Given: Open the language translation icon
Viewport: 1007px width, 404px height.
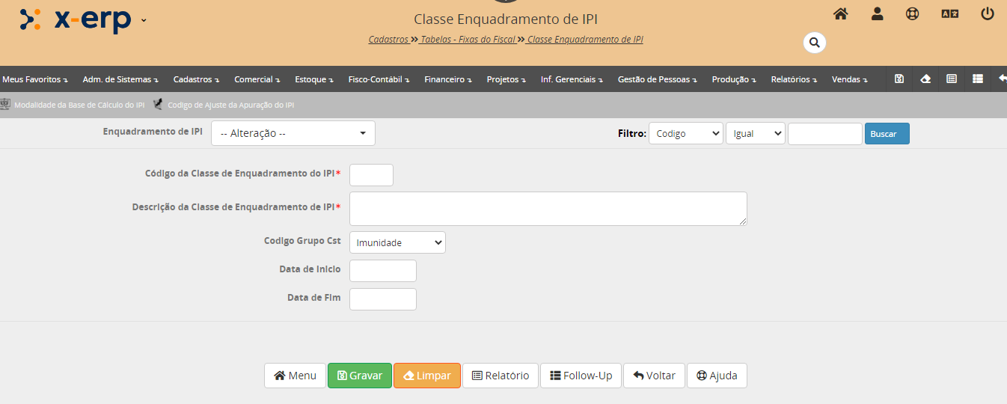Looking at the screenshot, I should click(x=949, y=13).
